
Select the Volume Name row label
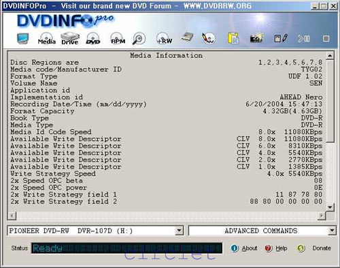point(34,83)
